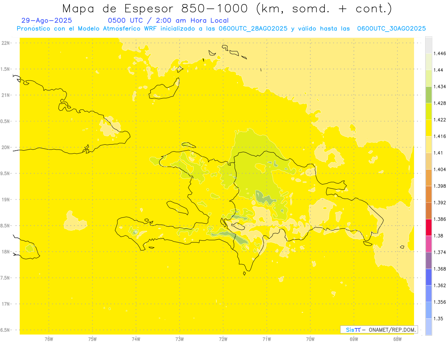Click the longitude label '72W'
This screenshot has height=344, width=446.
[x=223, y=338]
